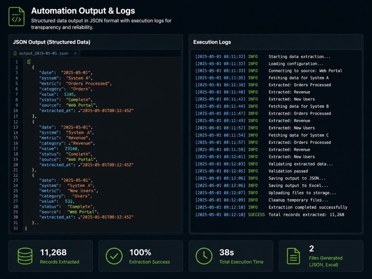Click the "Orders Processed" metric value in JSON
This screenshot has width=372, height=279.
(x=87, y=83)
